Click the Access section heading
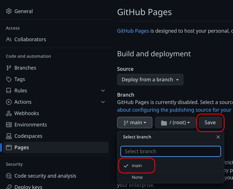Screen dimensions: 233x189 tap(13, 28)
